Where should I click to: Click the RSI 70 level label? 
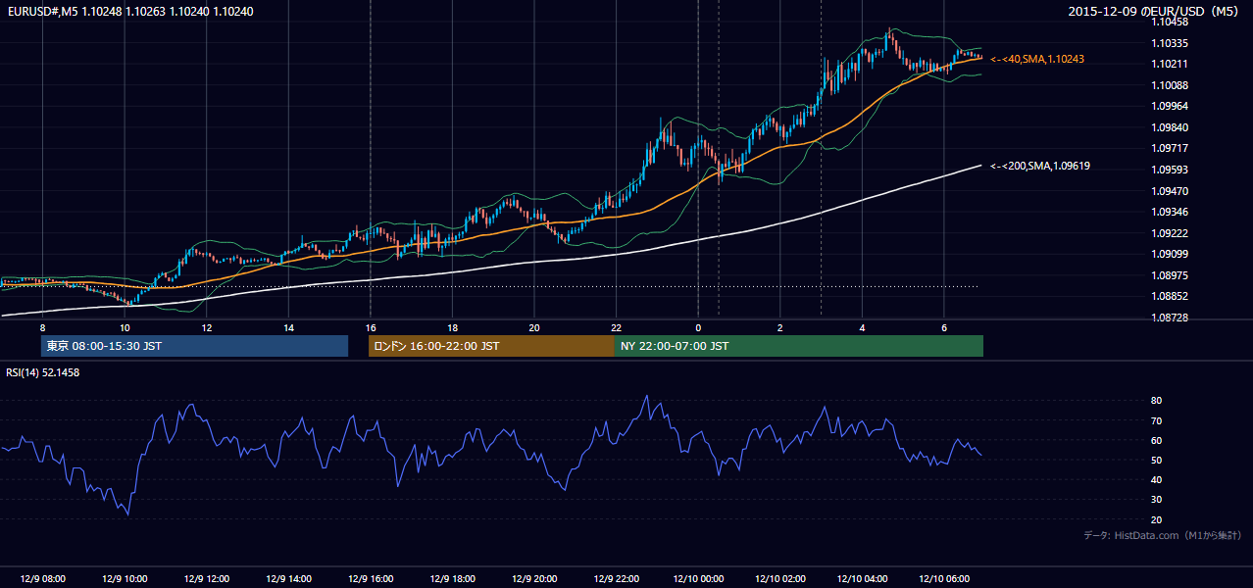coord(1157,420)
